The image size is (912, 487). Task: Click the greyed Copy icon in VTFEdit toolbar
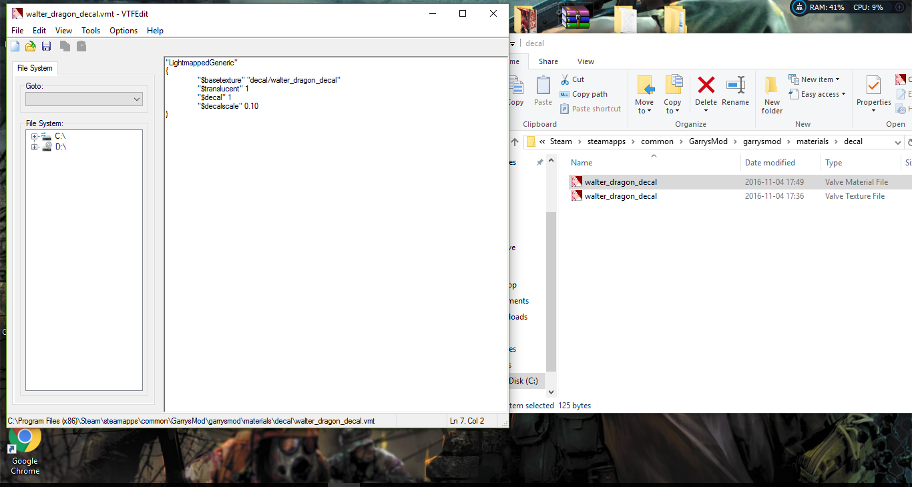tap(65, 46)
